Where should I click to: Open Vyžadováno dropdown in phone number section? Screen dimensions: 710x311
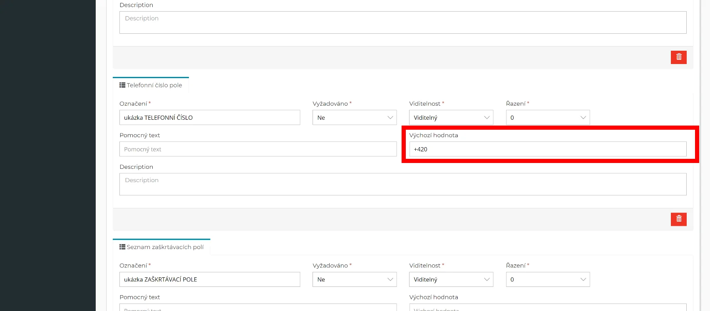[354, 118]
